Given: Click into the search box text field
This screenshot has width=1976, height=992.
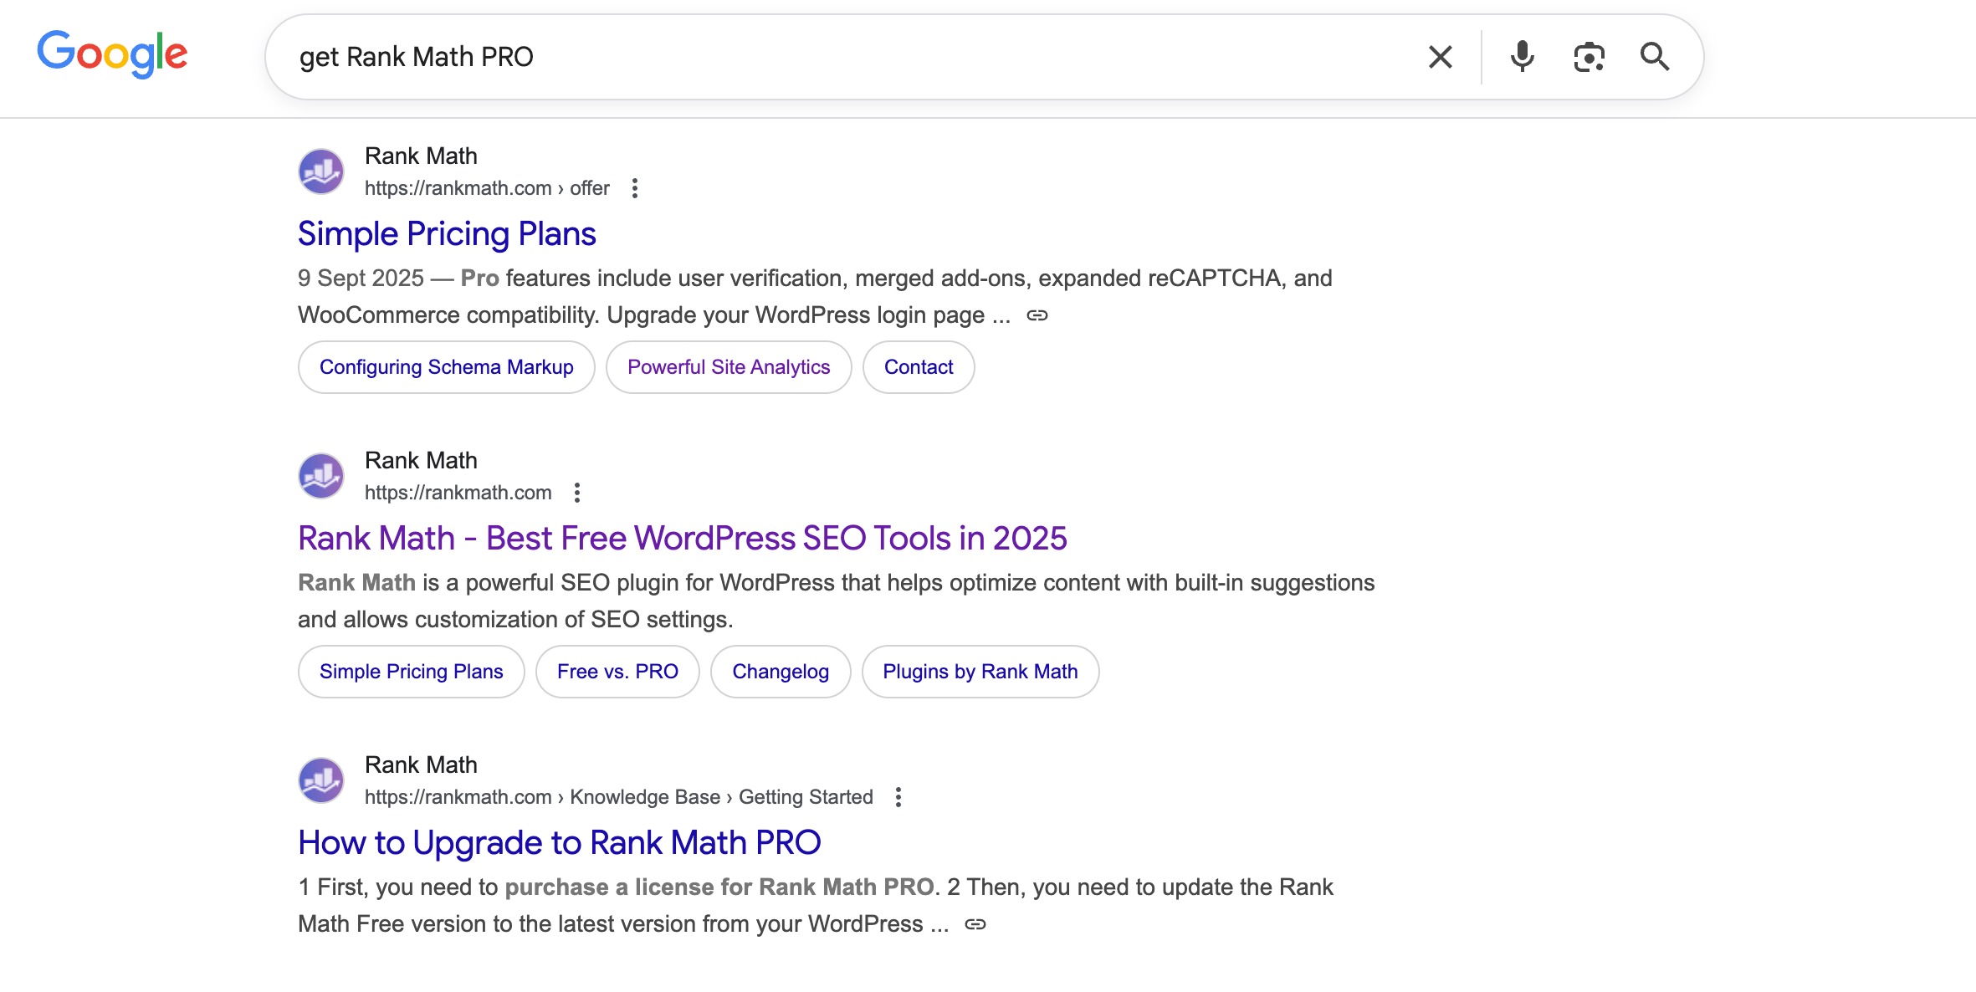Looking at the screenshot, I should pos(837,57).
